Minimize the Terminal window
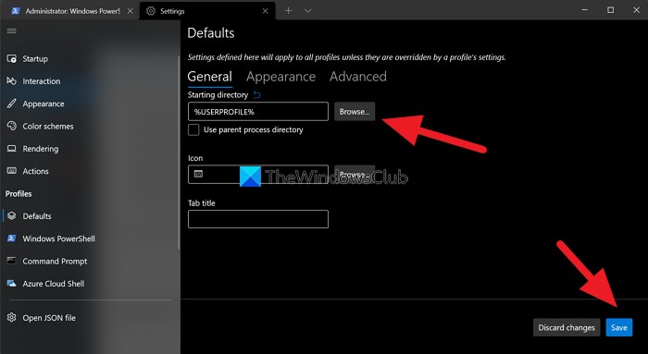Image resolution: width=648 pixels, height=354 pixels. pos(585,10)
